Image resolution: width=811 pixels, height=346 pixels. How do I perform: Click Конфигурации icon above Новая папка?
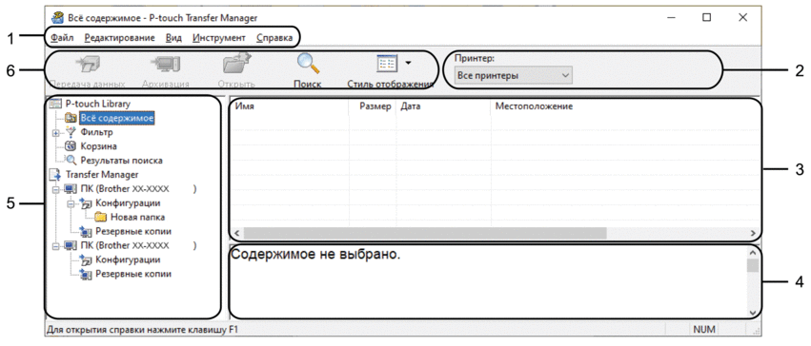[86, 203]
